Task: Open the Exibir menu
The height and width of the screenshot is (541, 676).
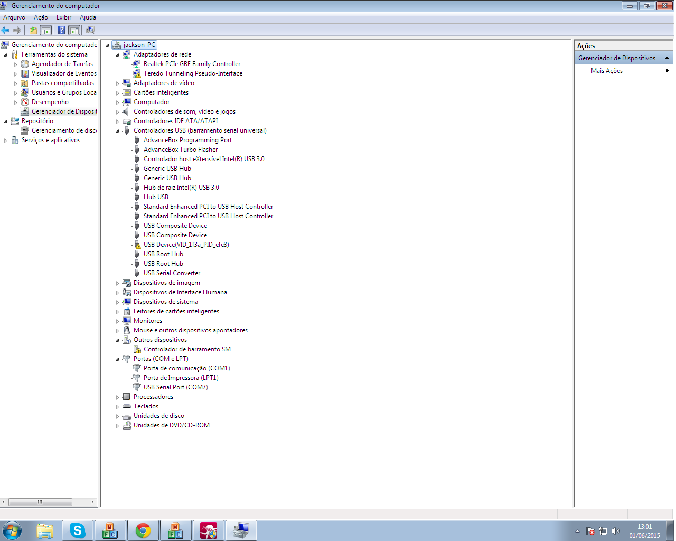Action: [64, 17]
